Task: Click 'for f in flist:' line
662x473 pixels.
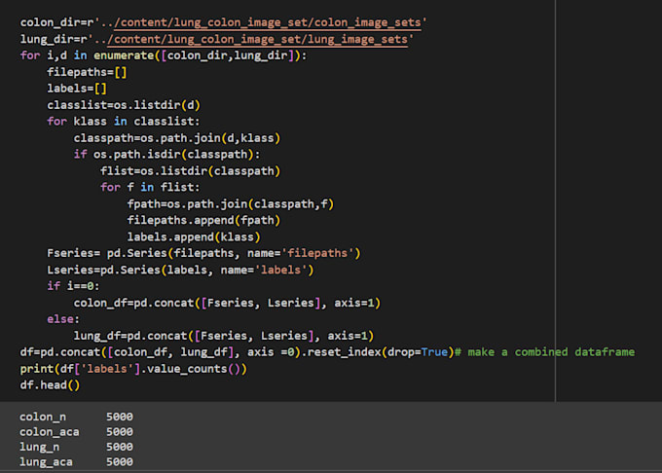Action: tap(150, 187)
